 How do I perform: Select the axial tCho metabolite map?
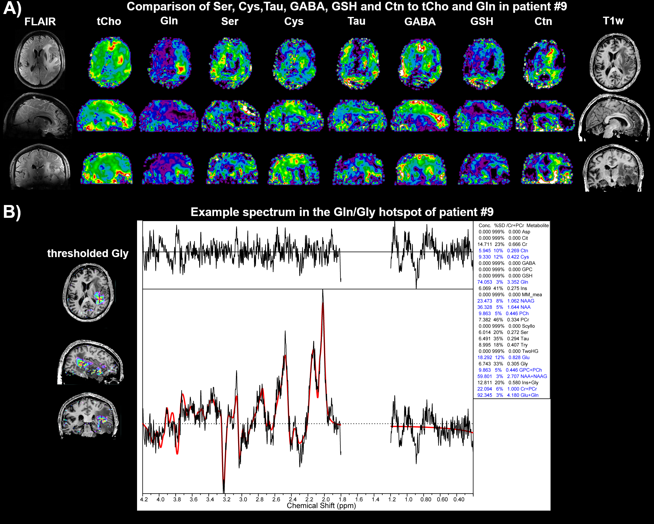click(x=110, y=62)
